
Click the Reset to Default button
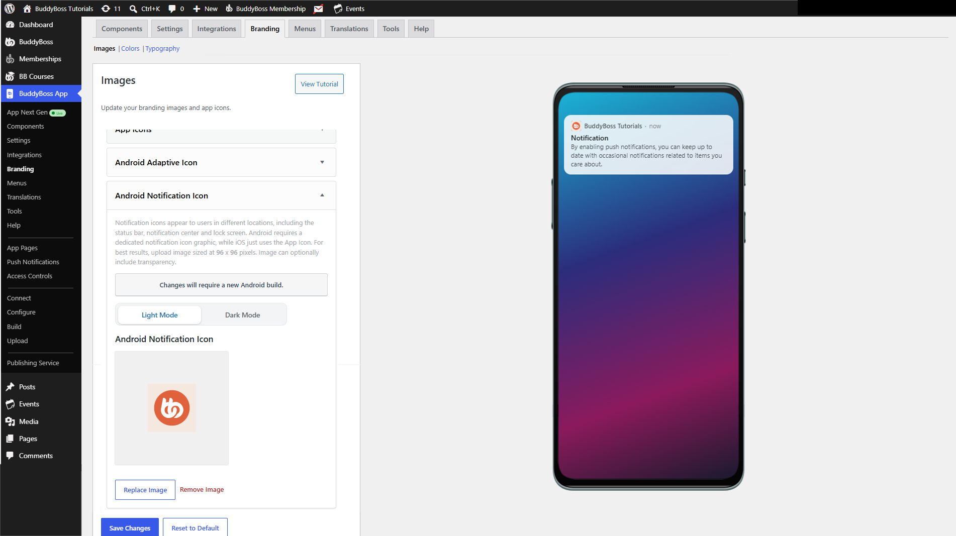pos(195,527)
